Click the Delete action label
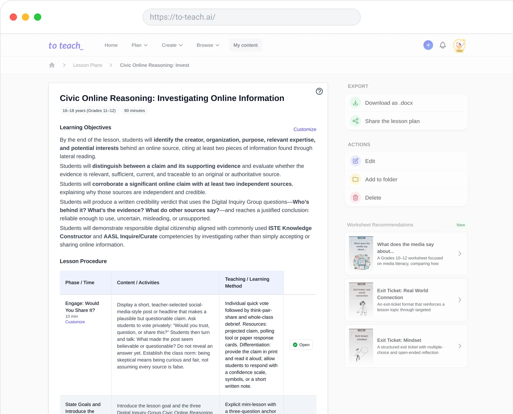This screenshot has height=414, width=513. click(373, 198)
